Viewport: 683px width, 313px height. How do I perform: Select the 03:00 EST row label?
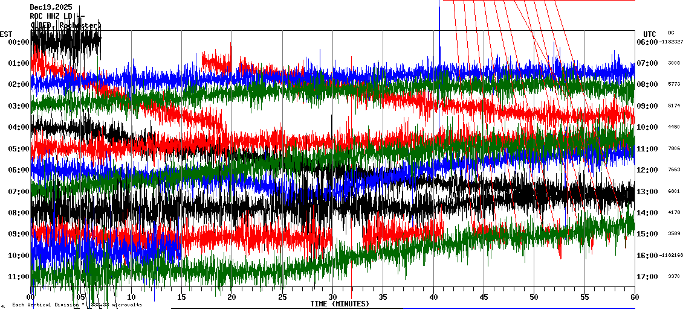click(x=19, y=106)
